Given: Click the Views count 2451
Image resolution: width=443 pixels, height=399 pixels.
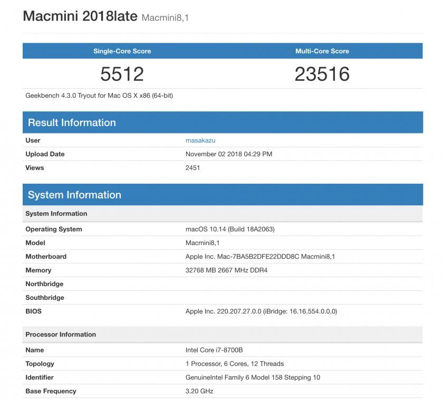Looking at the screenshot, I should 192,168.
